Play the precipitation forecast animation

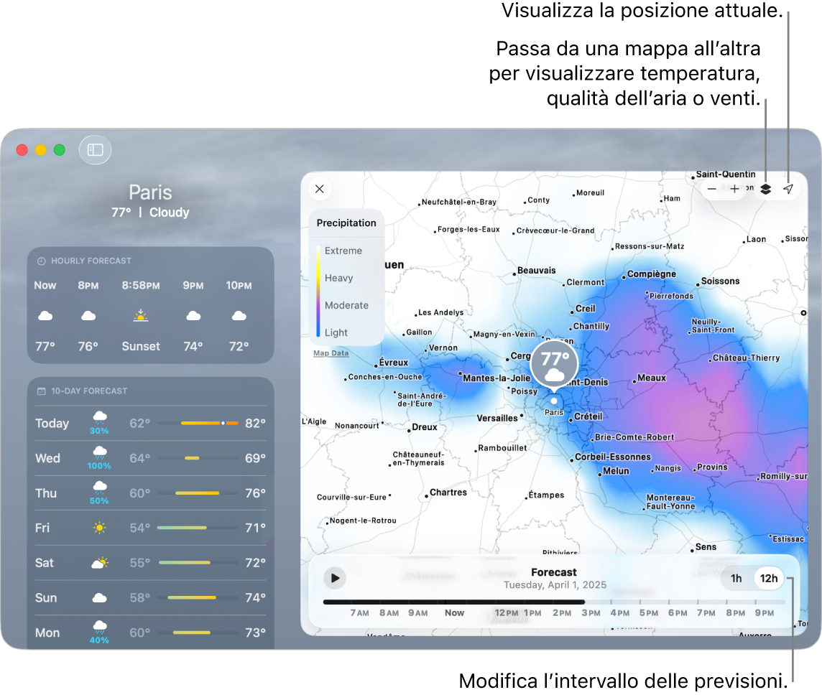click(x=334, y=578)
